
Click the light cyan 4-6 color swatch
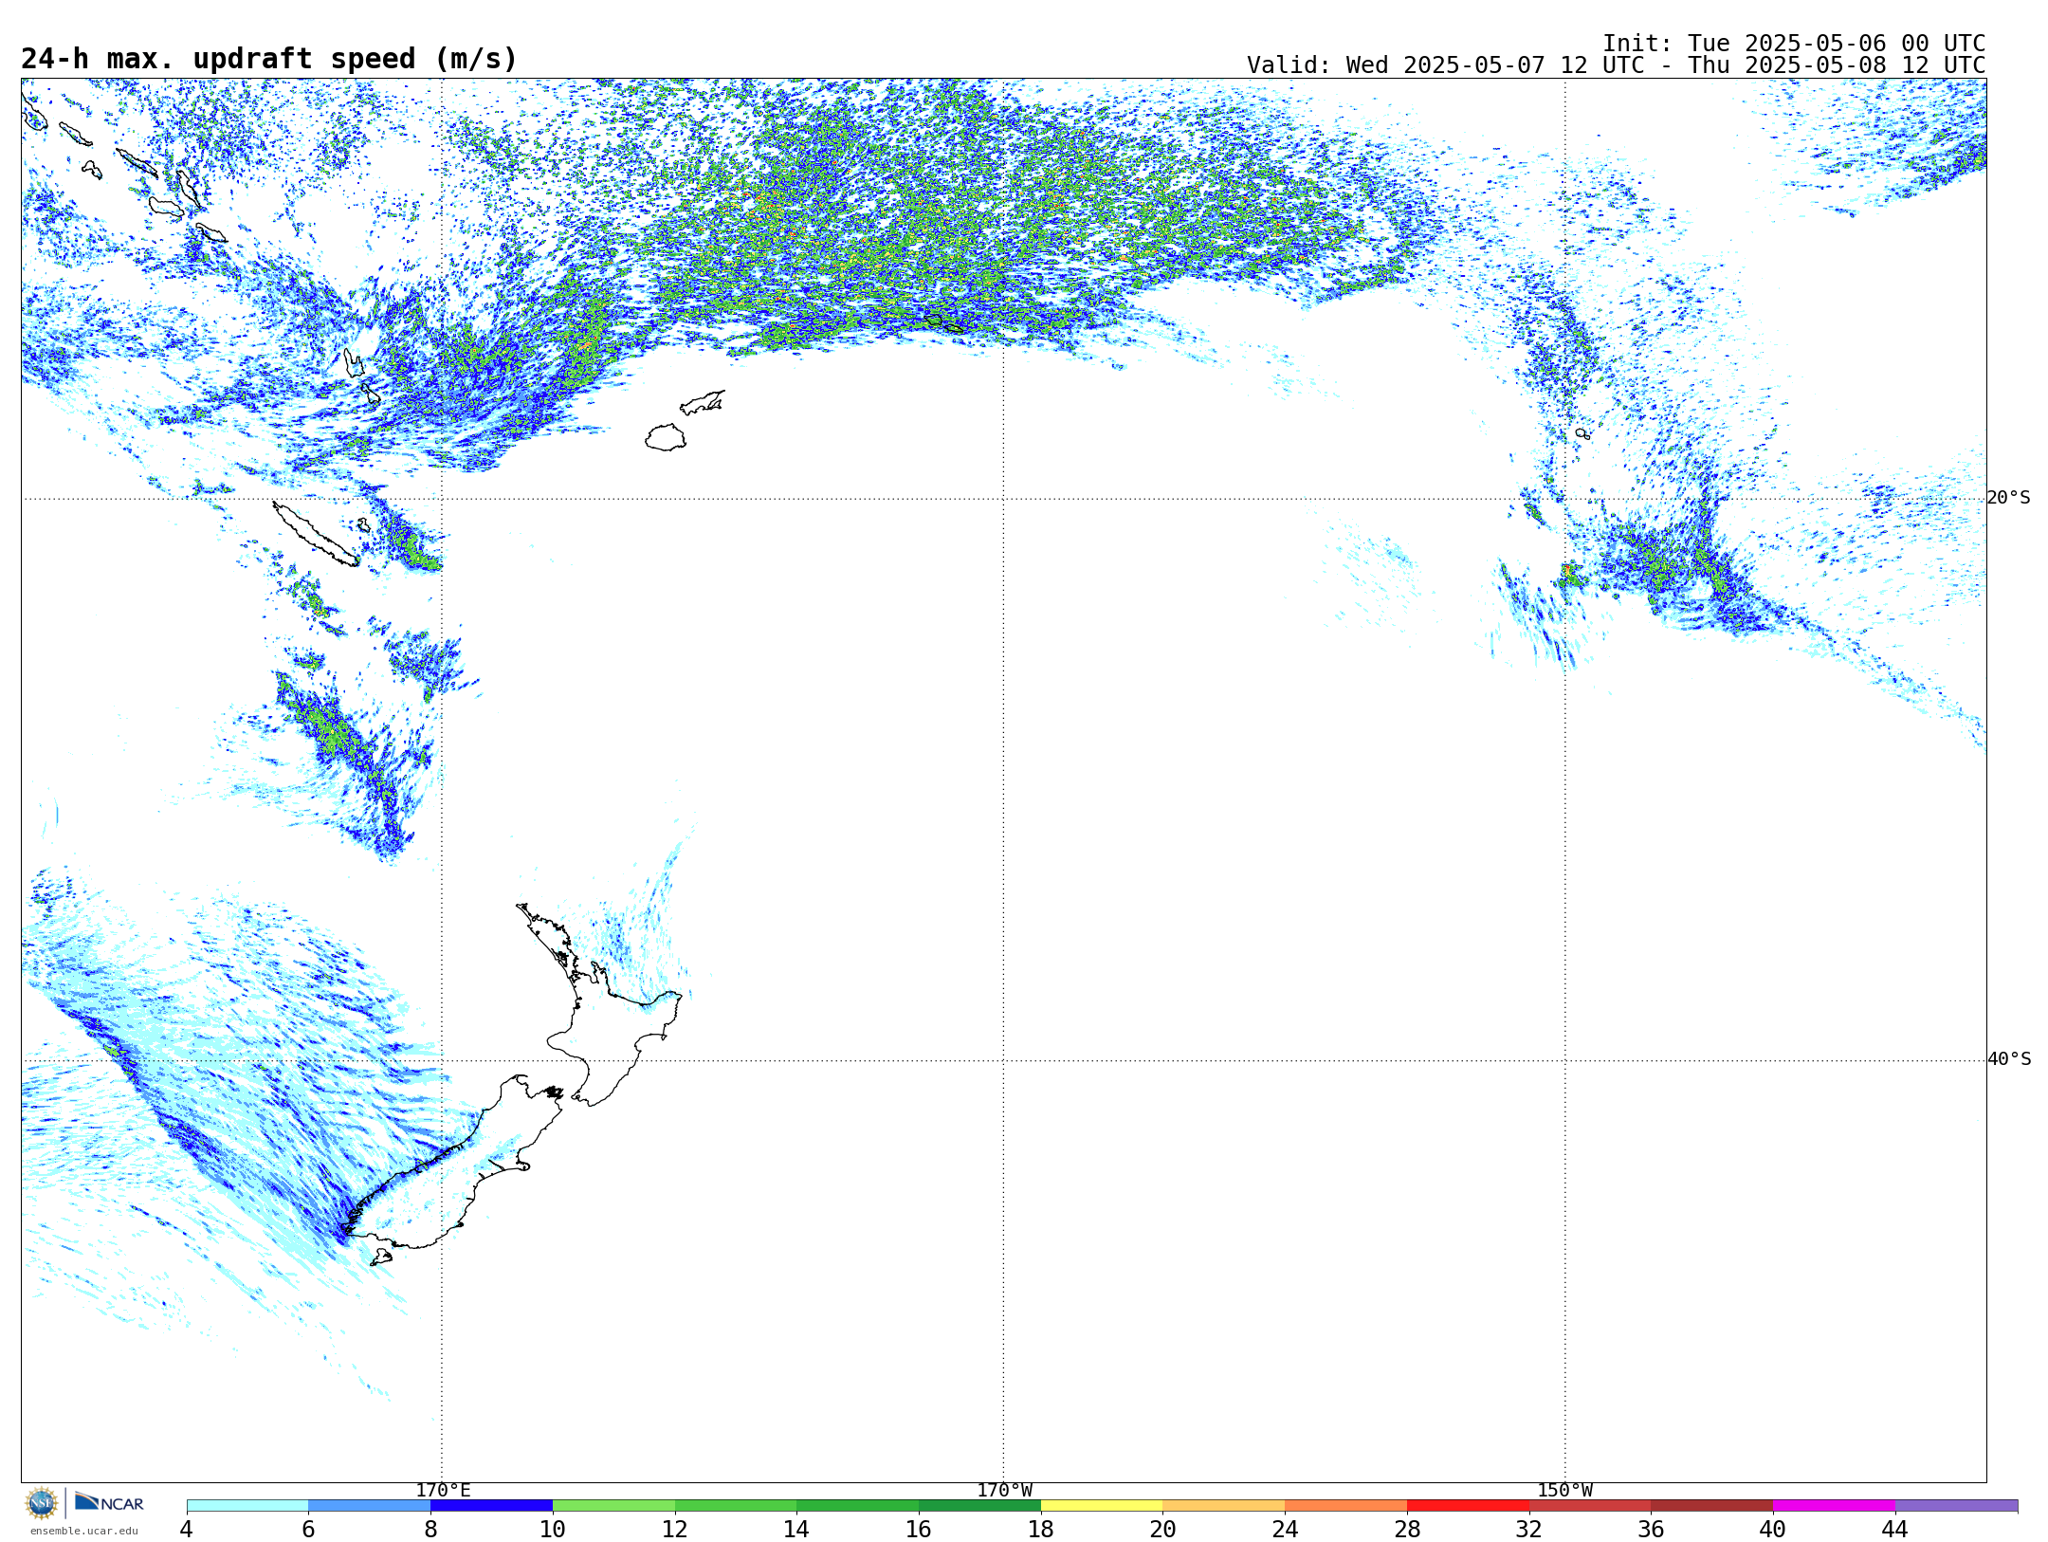[x=247, y=1506]
